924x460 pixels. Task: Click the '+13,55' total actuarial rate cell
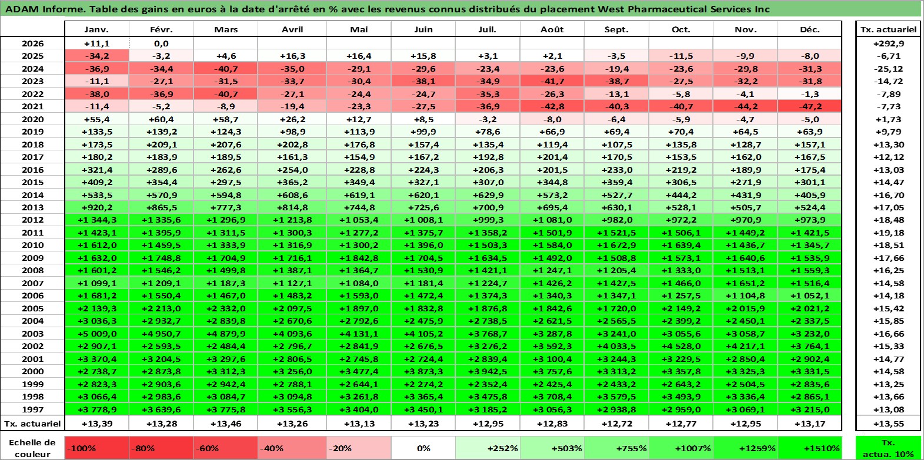click(888, 424)
